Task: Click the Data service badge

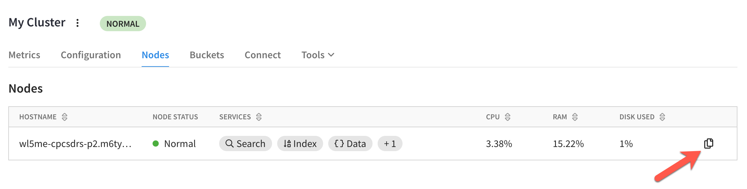Action: [x=350, y=143]
